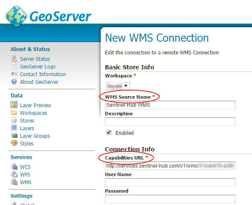The height and width of the screenshot is (205, 252).
Task: Open Layer Groups page
Action: tap(35, 136)
